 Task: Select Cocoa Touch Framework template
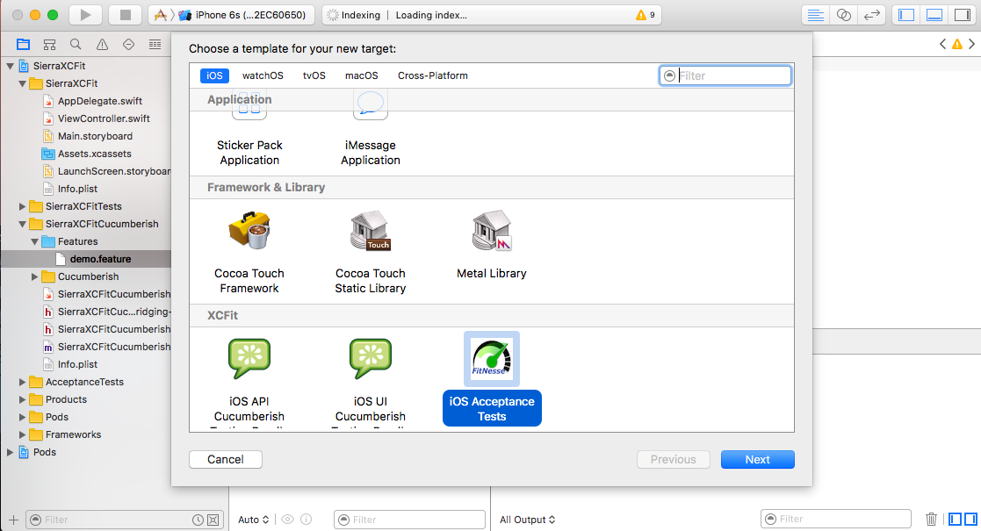pos(249,253)
